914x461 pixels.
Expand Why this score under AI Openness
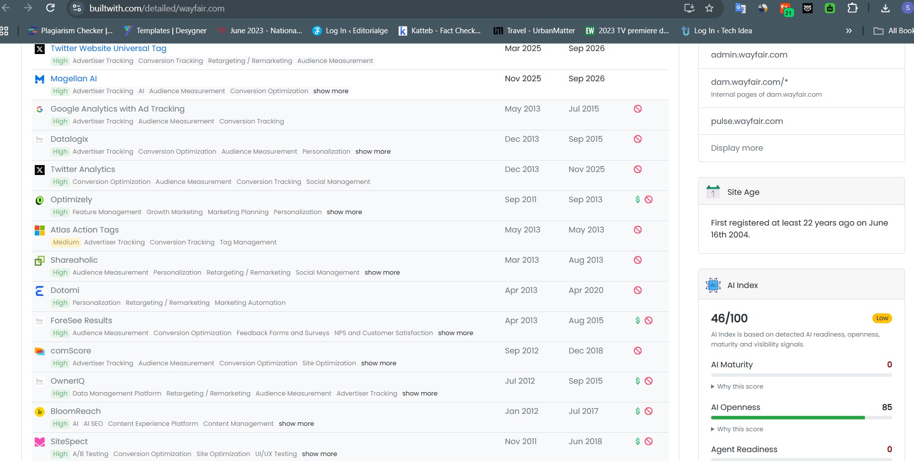(737, 429)
